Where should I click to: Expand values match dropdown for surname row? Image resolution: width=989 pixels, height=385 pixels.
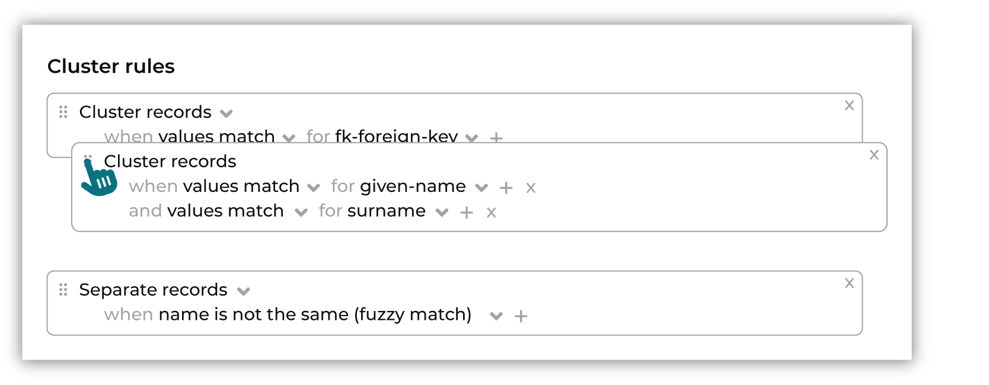point(301,212)
